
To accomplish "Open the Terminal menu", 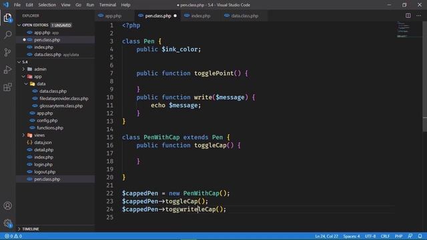I will pyautogui.click(x=107, y=5).
